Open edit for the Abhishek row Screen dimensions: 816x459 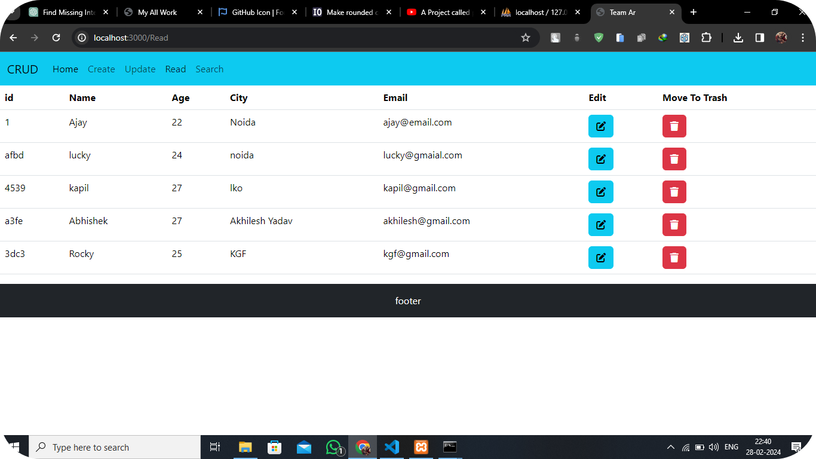point(600,225)
